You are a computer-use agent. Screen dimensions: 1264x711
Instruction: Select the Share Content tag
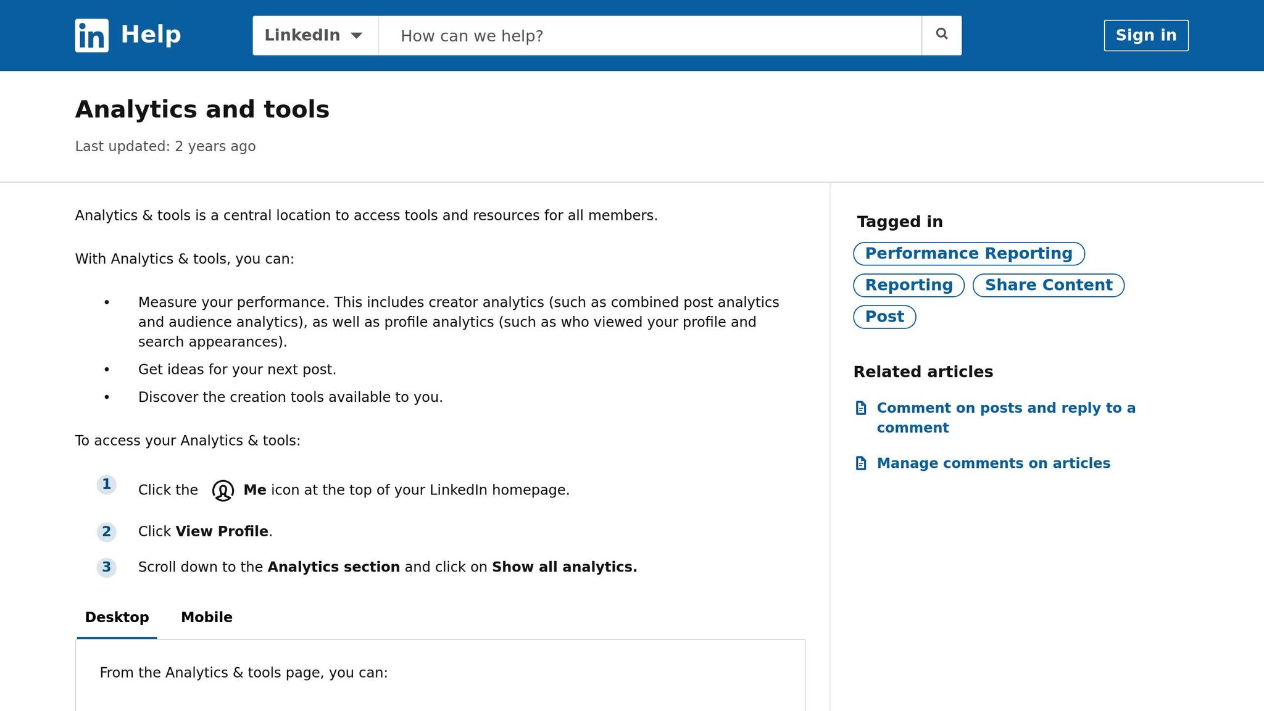[1048, 285]
